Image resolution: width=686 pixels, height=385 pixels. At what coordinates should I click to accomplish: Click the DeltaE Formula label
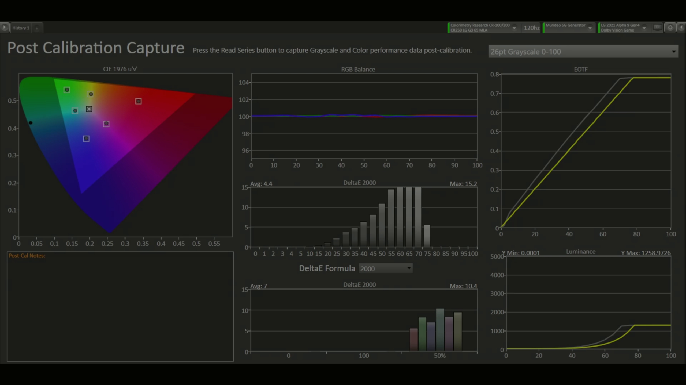coord(327,268)
